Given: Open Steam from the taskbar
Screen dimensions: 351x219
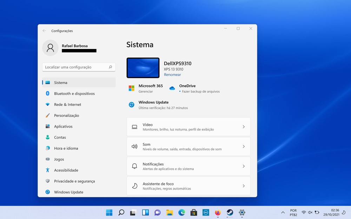Looking at the screenshot, I should click(x=230, y=212).
